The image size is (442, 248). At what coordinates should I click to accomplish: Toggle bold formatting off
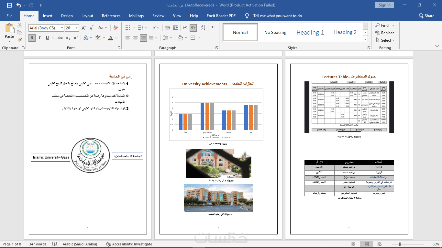click(x=32, y=38)
